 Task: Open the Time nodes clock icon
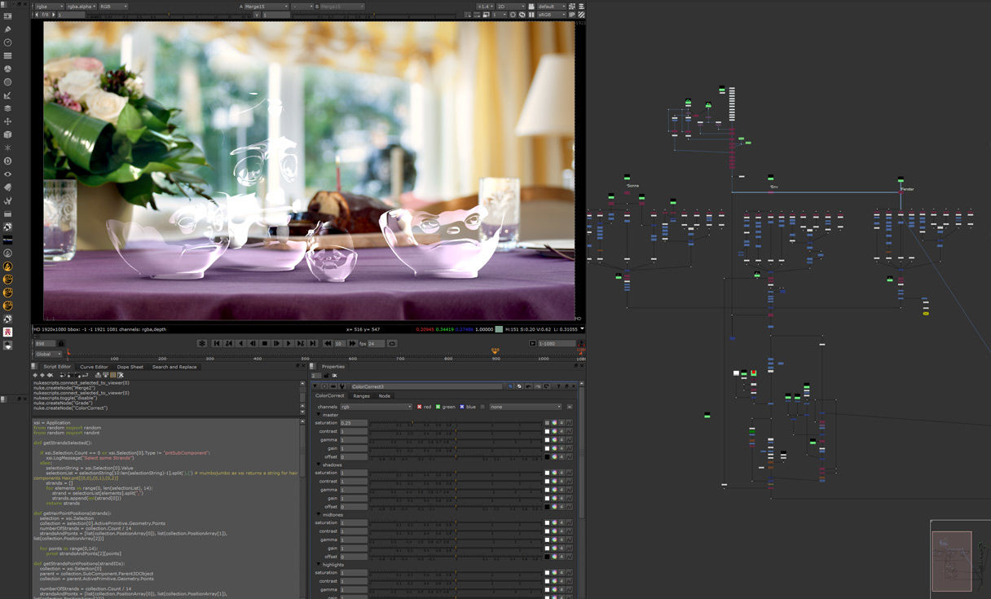pos(8,42)
